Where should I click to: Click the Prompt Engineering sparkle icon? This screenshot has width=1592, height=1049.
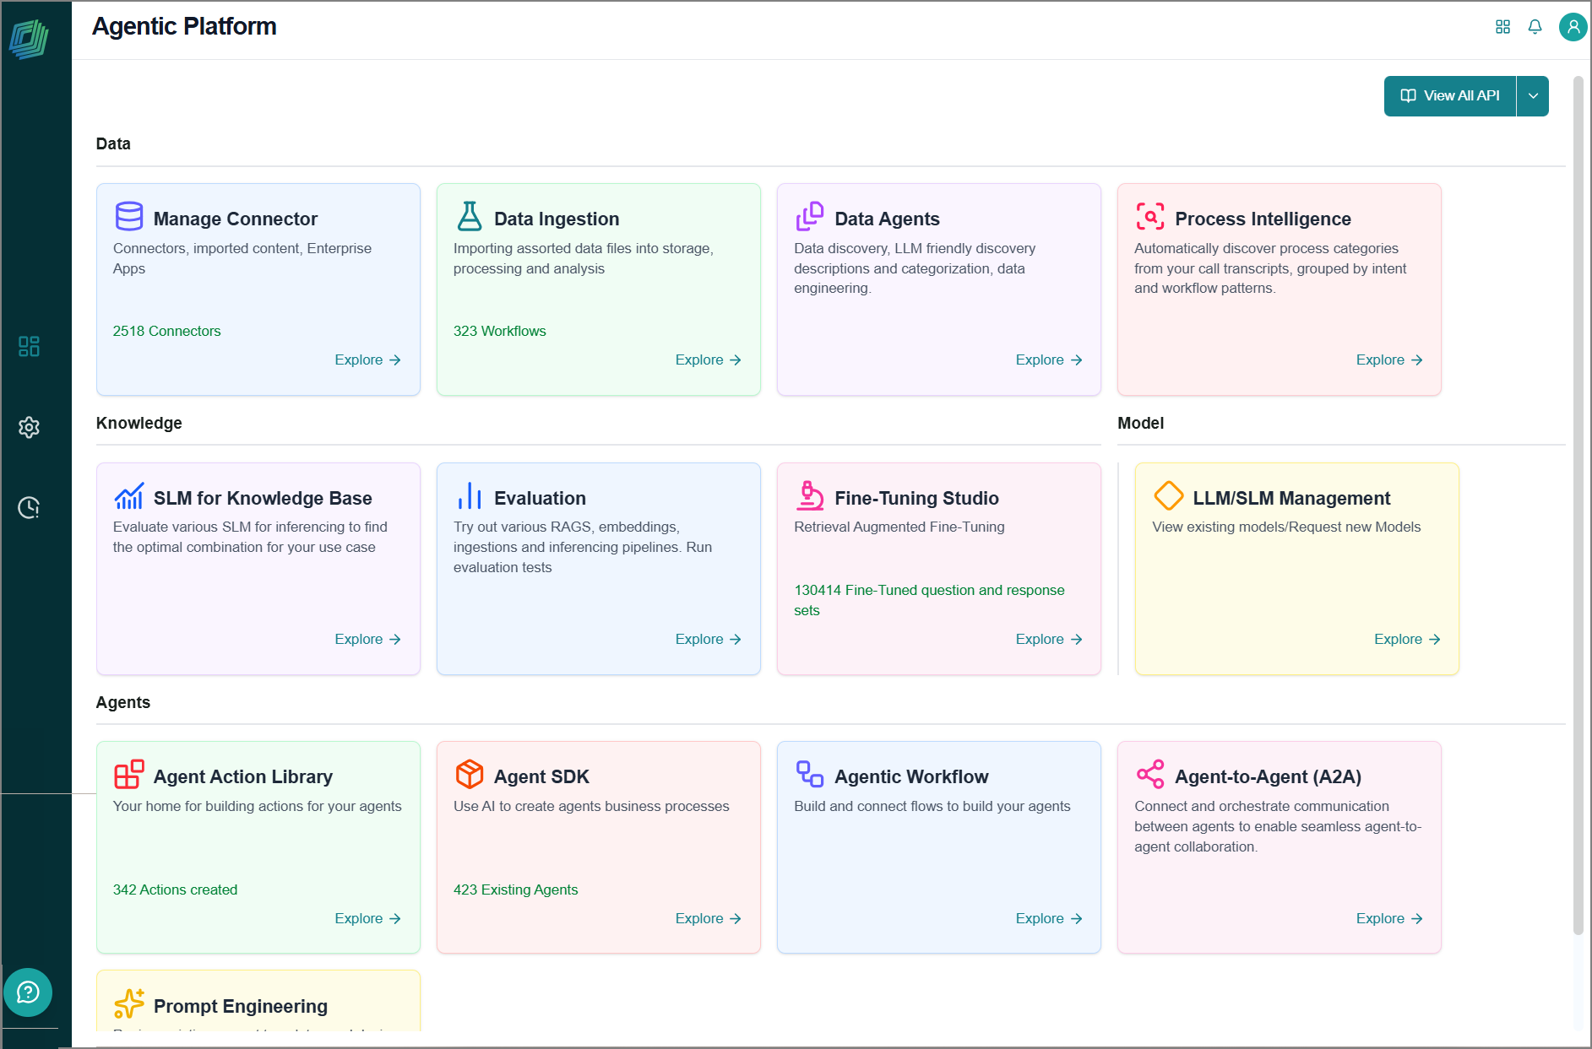(x=129, y=1003)
